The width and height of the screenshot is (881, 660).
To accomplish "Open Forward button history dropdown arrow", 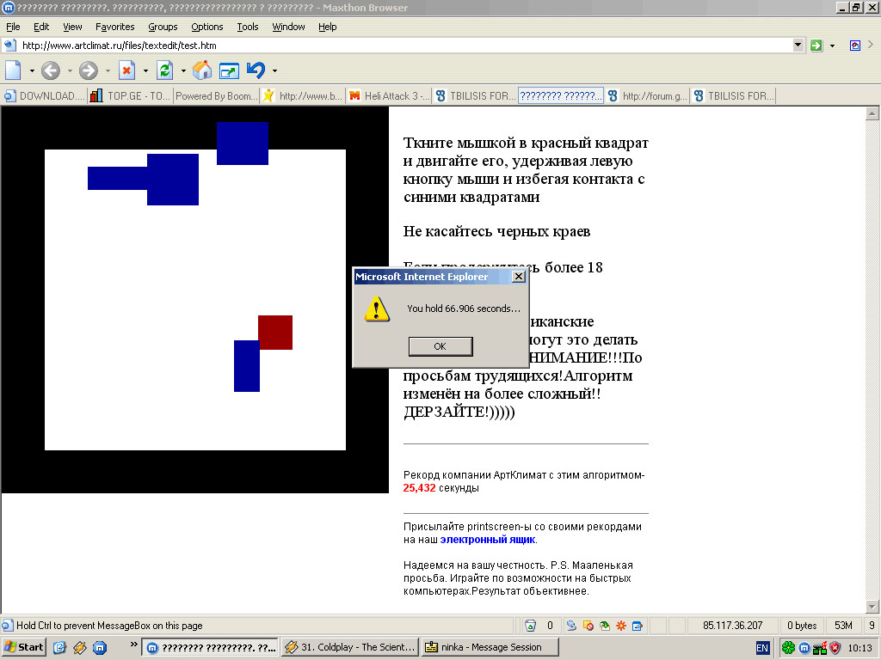I will pyautogui.click(x=108, y=71).
